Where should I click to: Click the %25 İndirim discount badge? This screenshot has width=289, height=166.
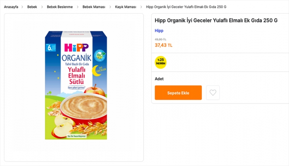(160, 62)
